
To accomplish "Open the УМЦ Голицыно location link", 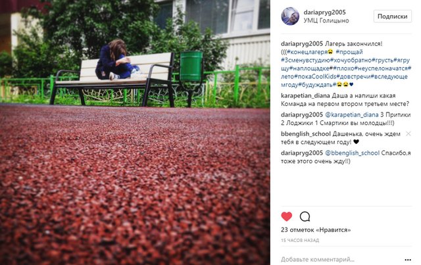I will click(x=326, y=20).
